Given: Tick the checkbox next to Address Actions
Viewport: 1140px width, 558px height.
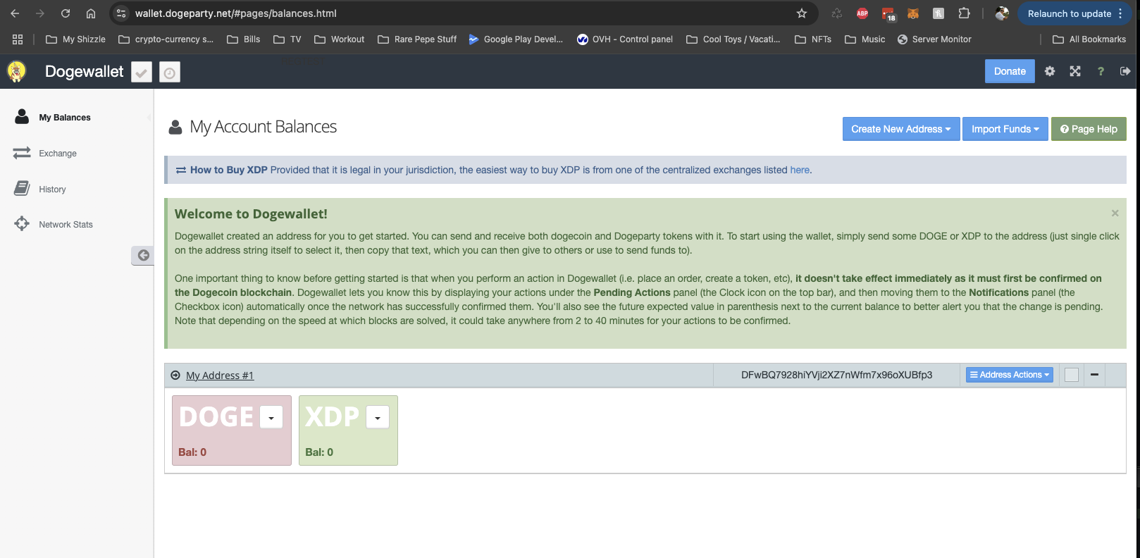Looking at the screenshot, I should click(x=1072, y=375).
